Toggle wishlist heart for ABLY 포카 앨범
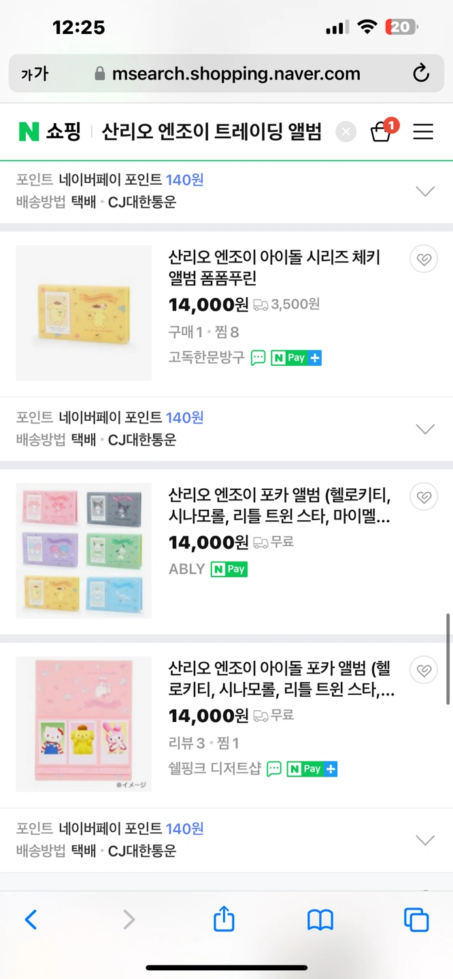 pos(424,497)
